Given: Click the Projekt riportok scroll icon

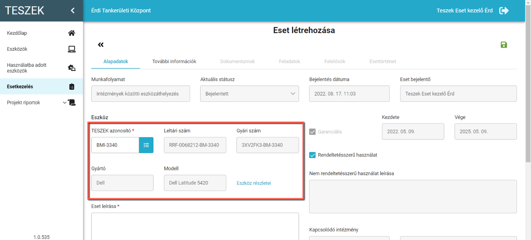Looking at the screenshot, I should pos(72,102).
